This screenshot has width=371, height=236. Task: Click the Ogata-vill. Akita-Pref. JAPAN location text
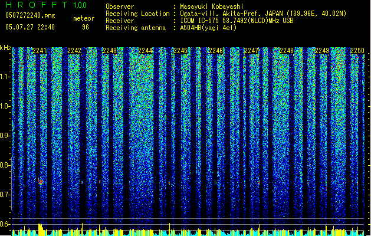(263, 14)
